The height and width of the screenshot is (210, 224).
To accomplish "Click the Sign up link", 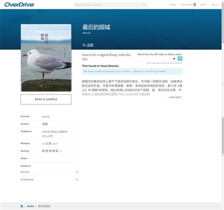I will point(214,4).
